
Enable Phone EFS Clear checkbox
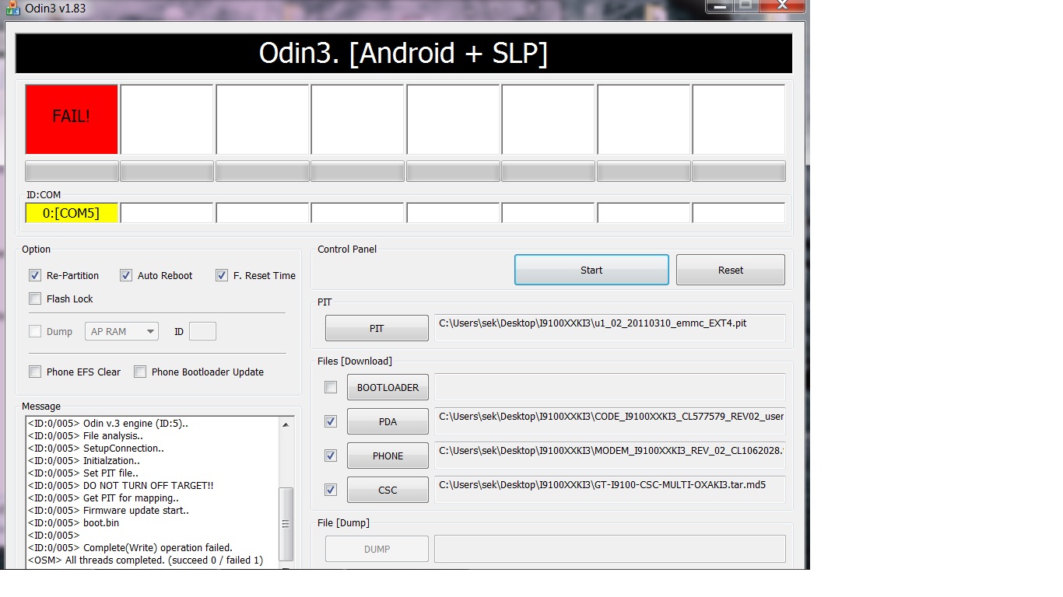[35, 372]
